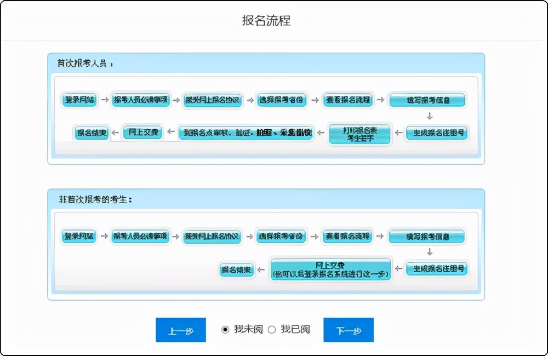Image resolution: width=548 pixels, height=356 pixels.
Task: Click 网上交费 in 首次报考人员 flow
Action: coord(143,133)
